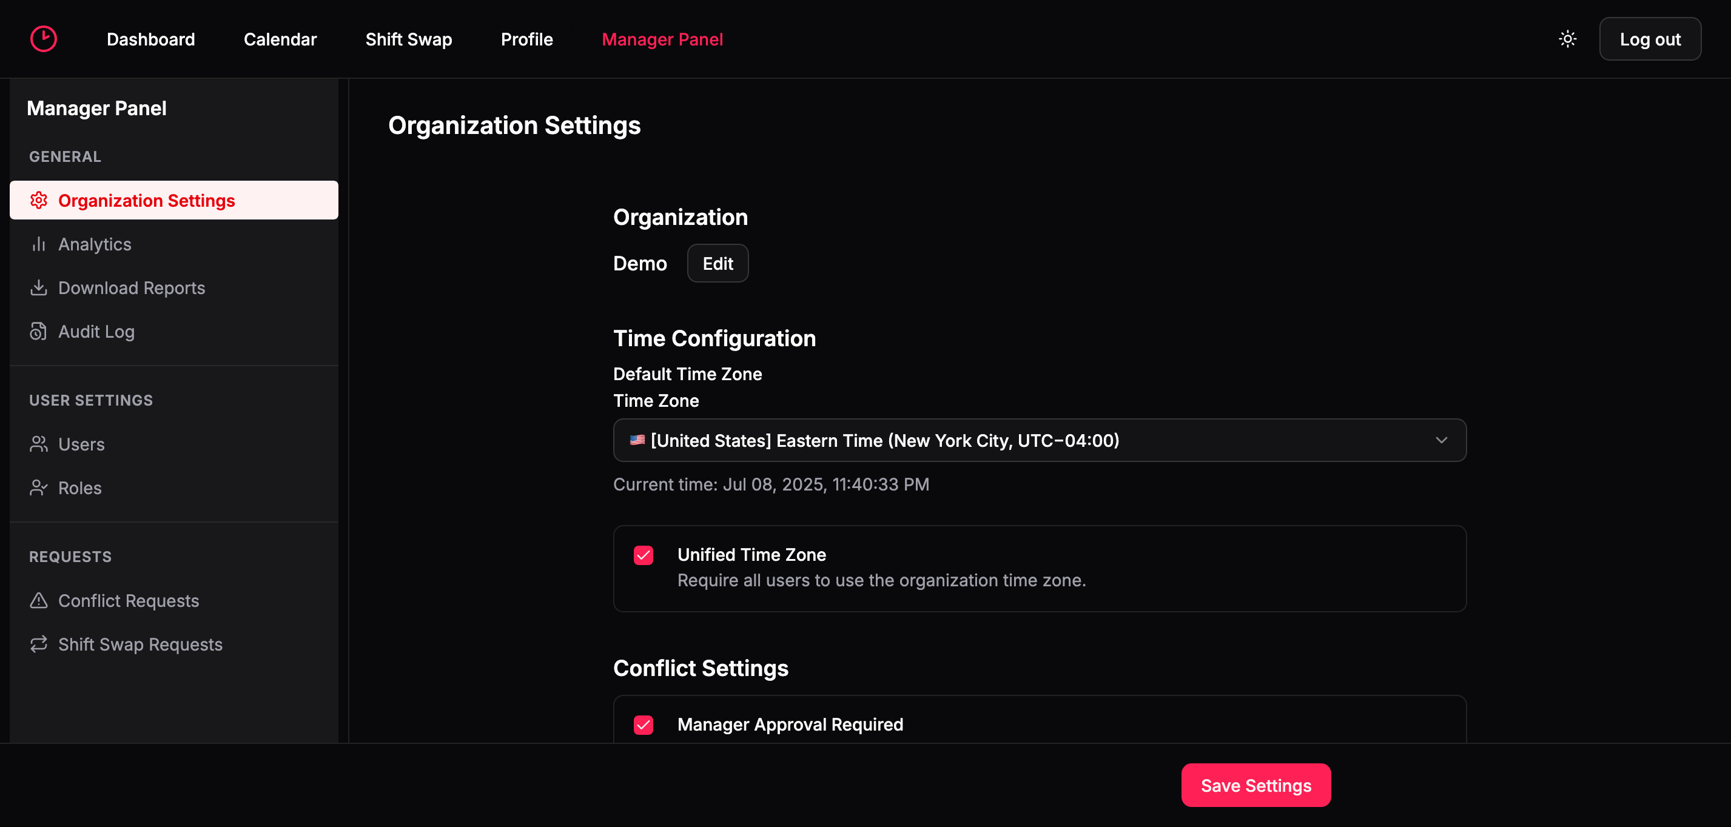The height and width of the screenshot is (827, 1731).
Task: Toggle light theme with the sun icon
Action: pyautogui.click(x=1568, y=38)
